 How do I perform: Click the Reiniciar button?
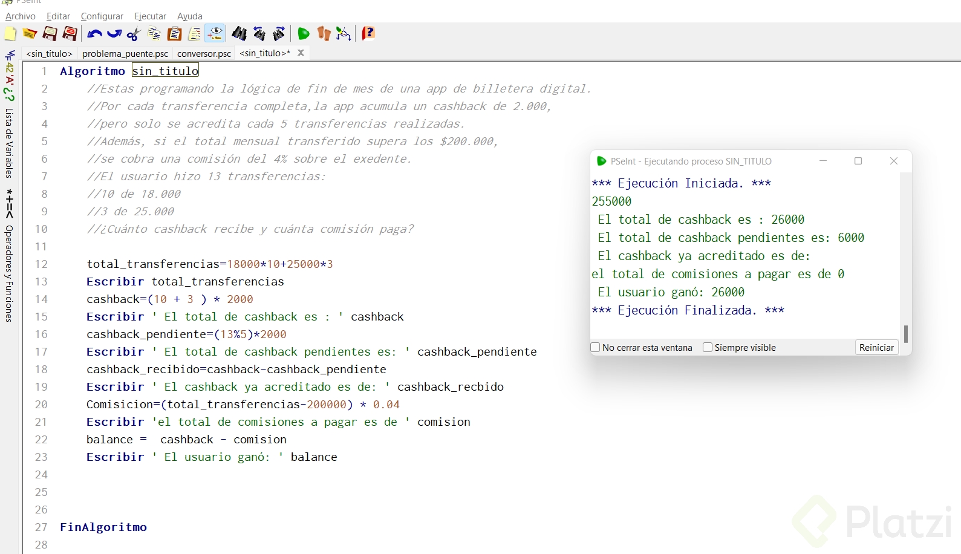pyautogui.click(x=876, y=347)
